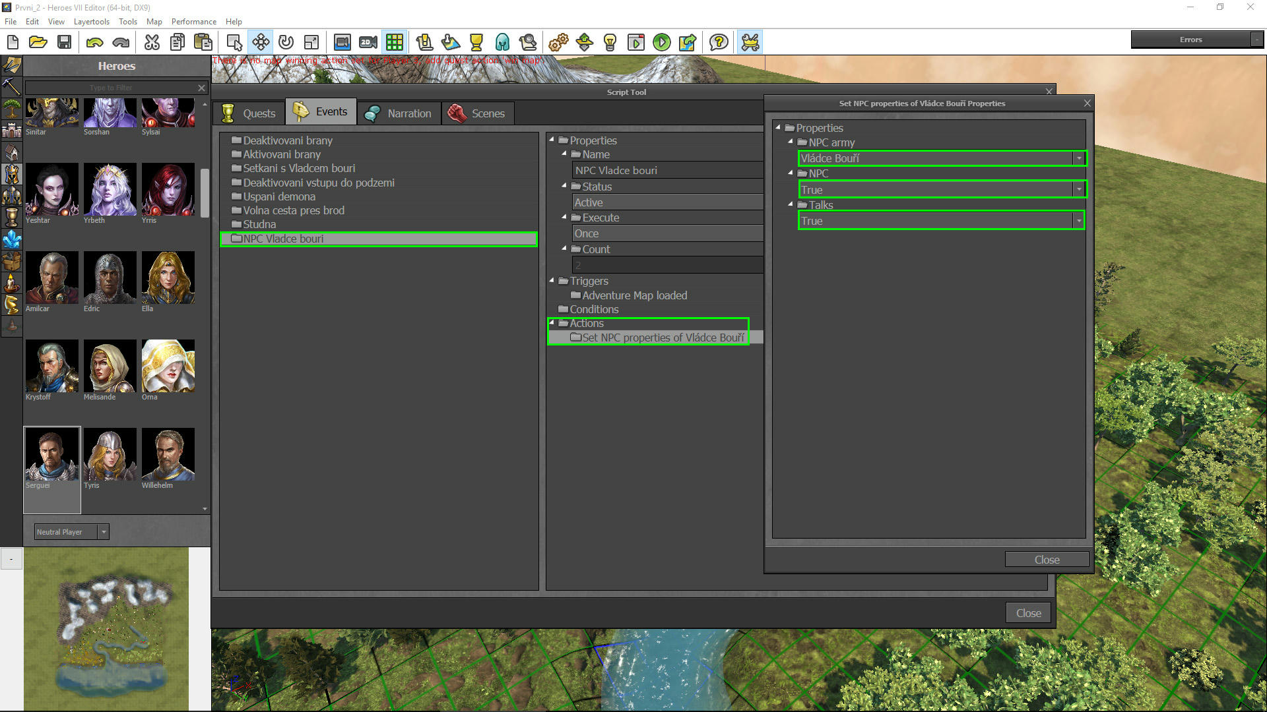The height and width of the screenshot is (712, 1267).
Task: Start map playback with green play icon
Action: pos(661,43)
